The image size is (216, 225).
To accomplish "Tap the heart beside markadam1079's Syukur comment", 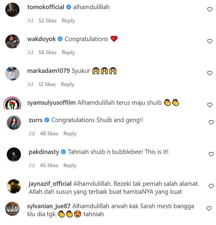I will pyautogui.click(x=210, y=73).
